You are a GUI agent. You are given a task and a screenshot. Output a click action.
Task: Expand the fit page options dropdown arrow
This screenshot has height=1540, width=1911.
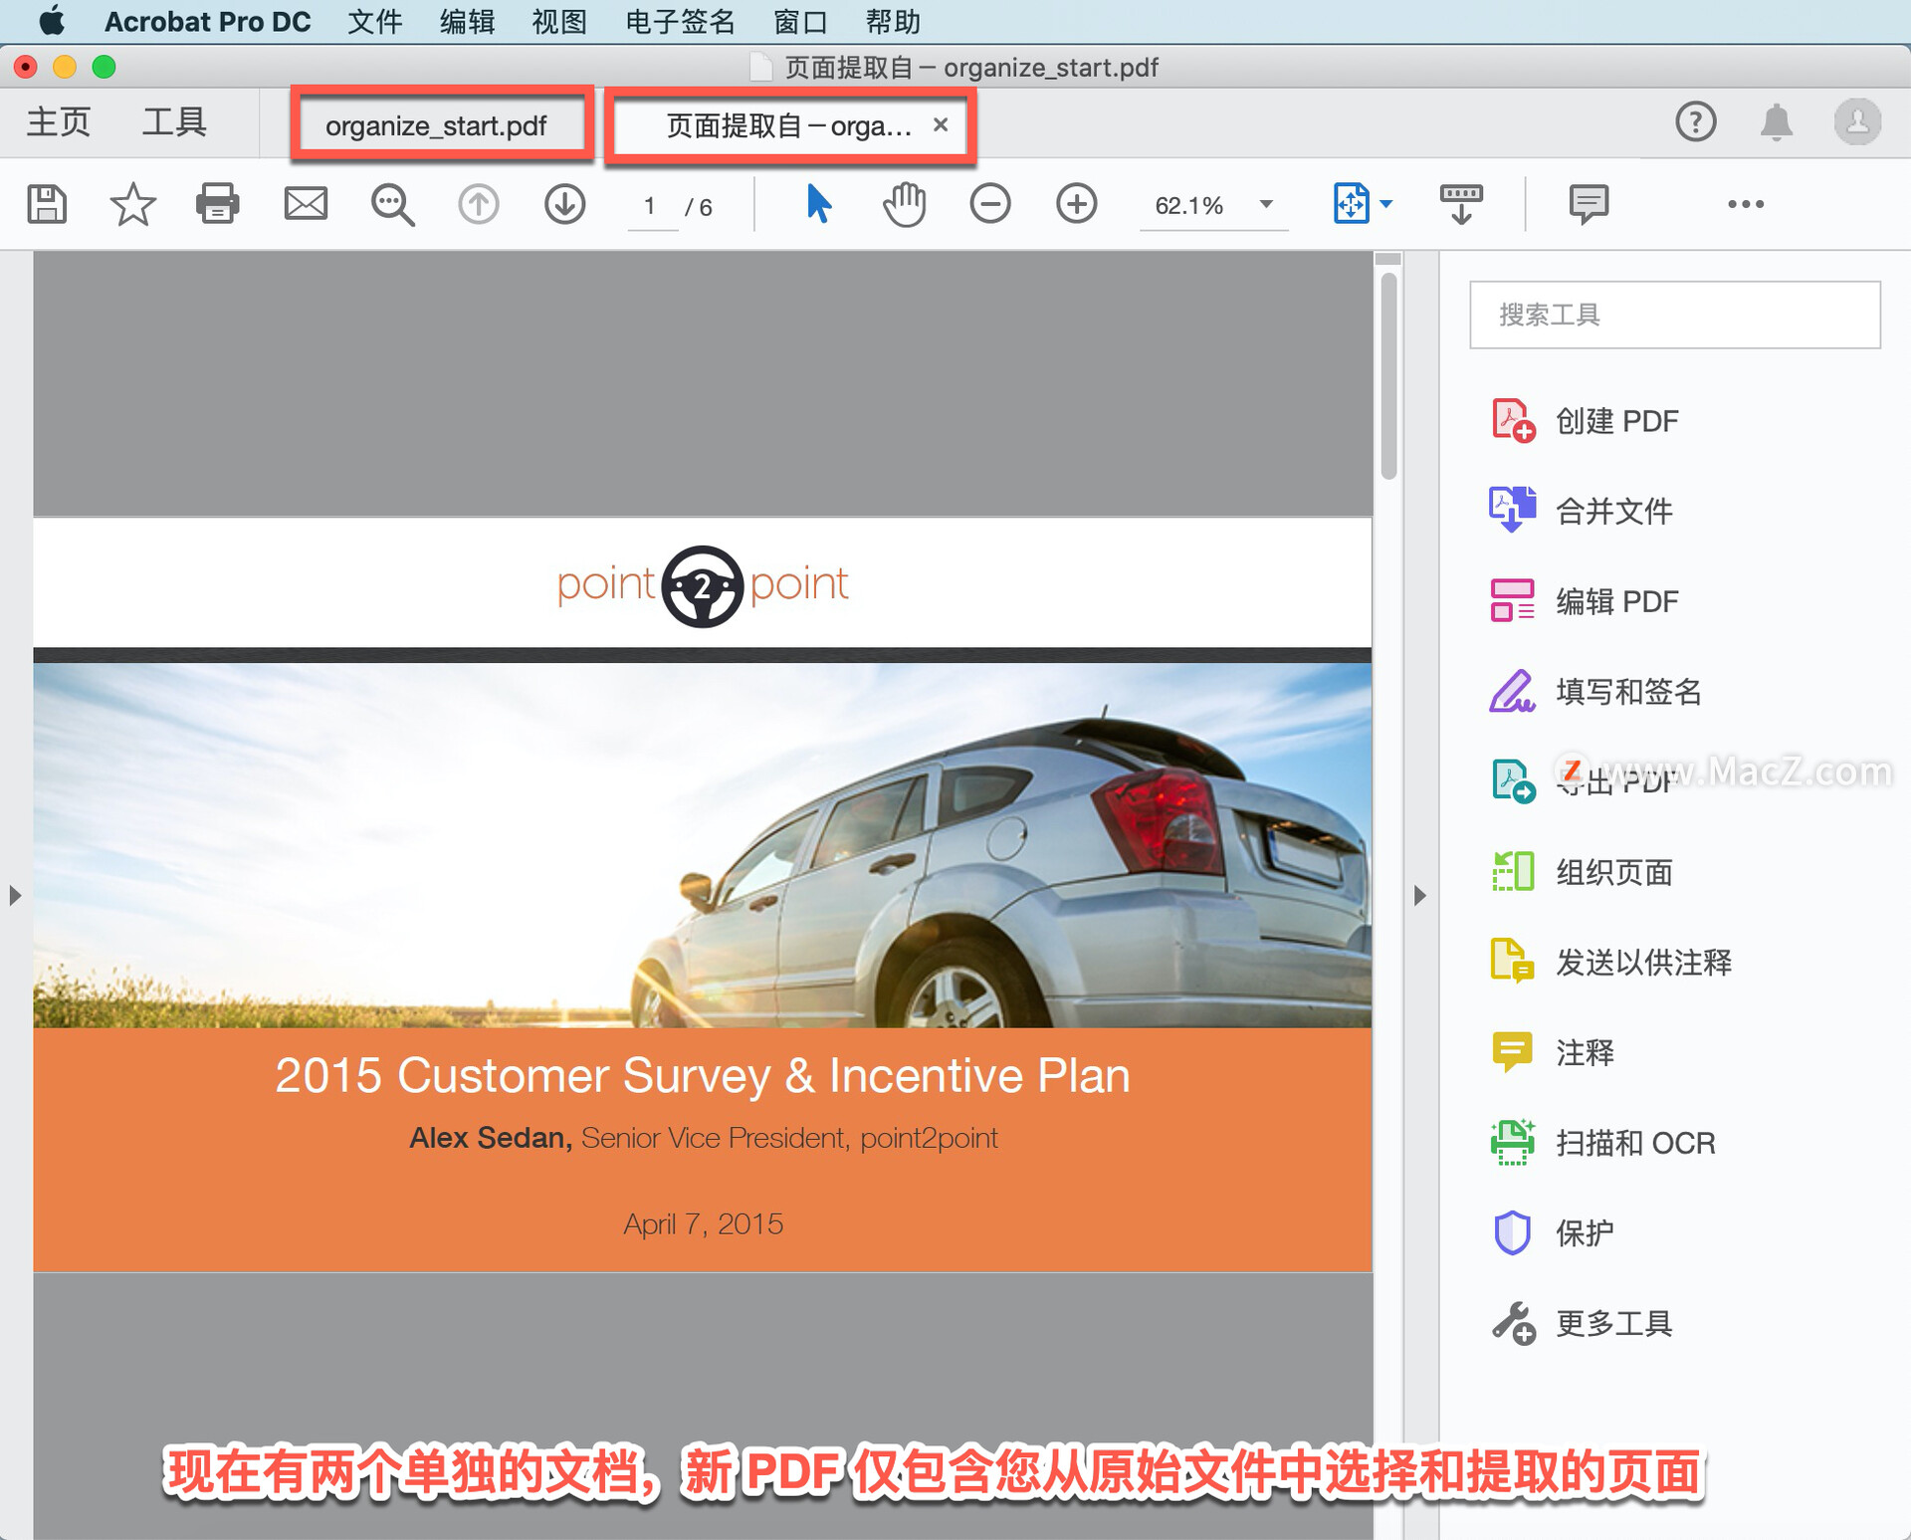(x=1386, y=204)
